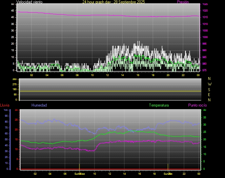Click the 50 value on wind speed scale
Screen dimensions: 225x178
(x=12, y=4)
